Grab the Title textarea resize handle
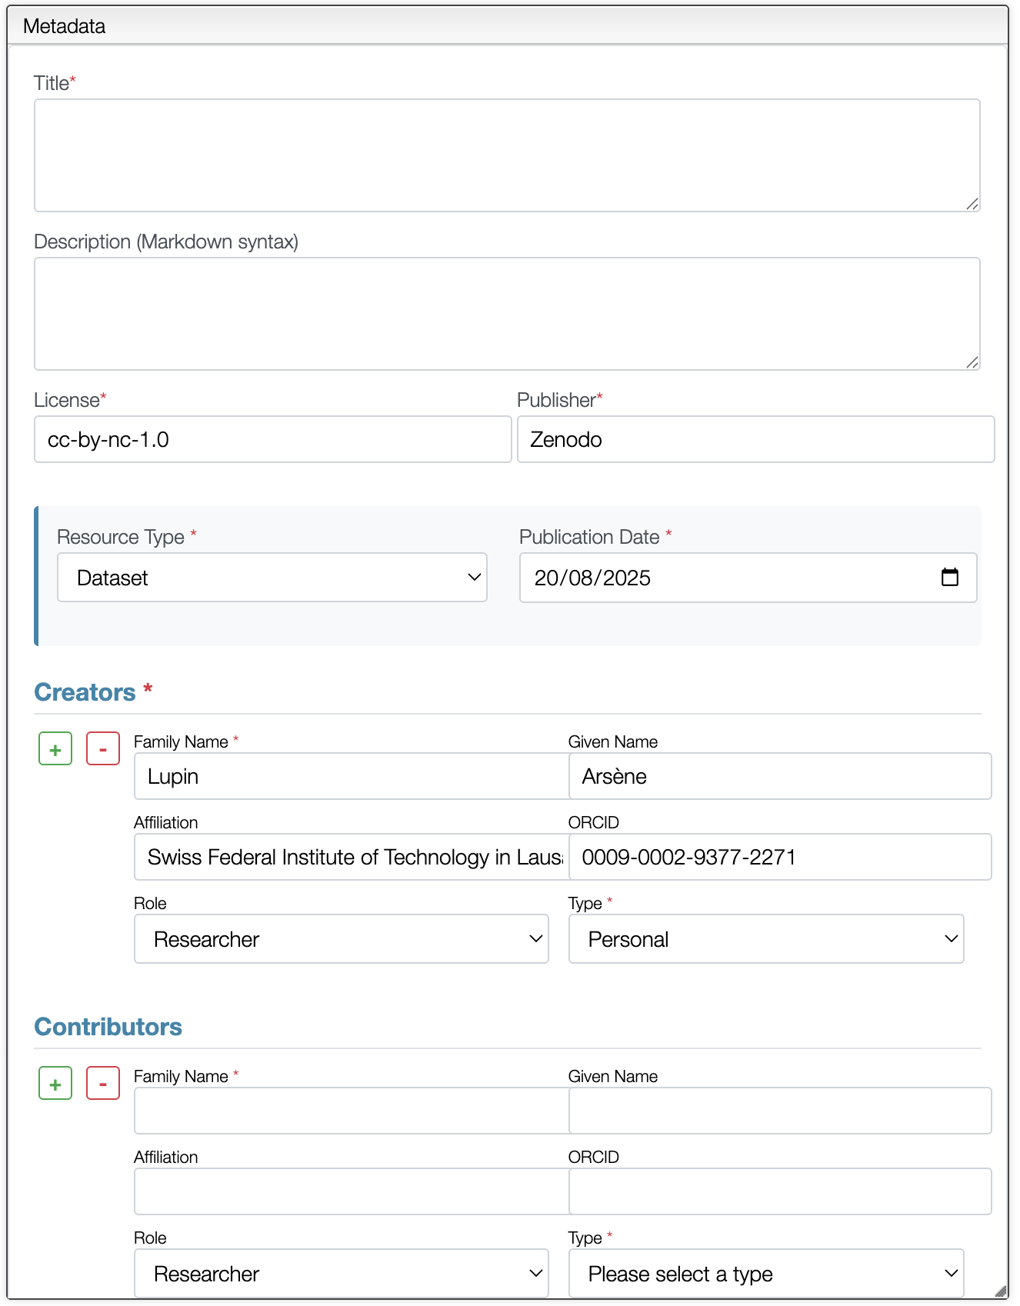This screenshot has height=1306, width=1020. pos(972,204)
